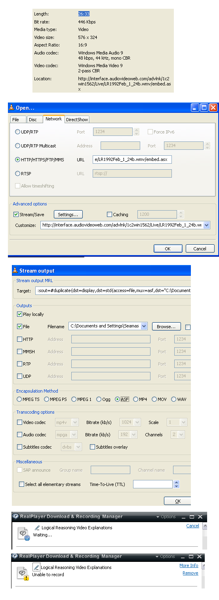This screenshot has height=600, width=219.
Task: Click scrollbar up arrow in Waiting RealPlayer window
Action: coord(205,525)
